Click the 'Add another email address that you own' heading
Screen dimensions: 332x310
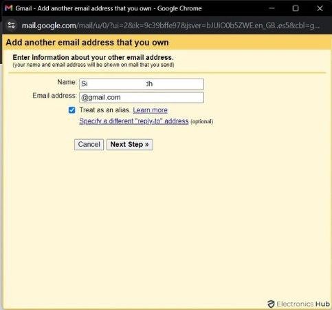(x=87, y=43)
